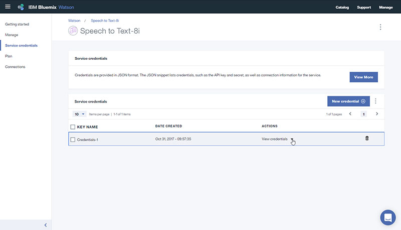
Task: Open the items per page dropdown
Action: tap(79, 114)
